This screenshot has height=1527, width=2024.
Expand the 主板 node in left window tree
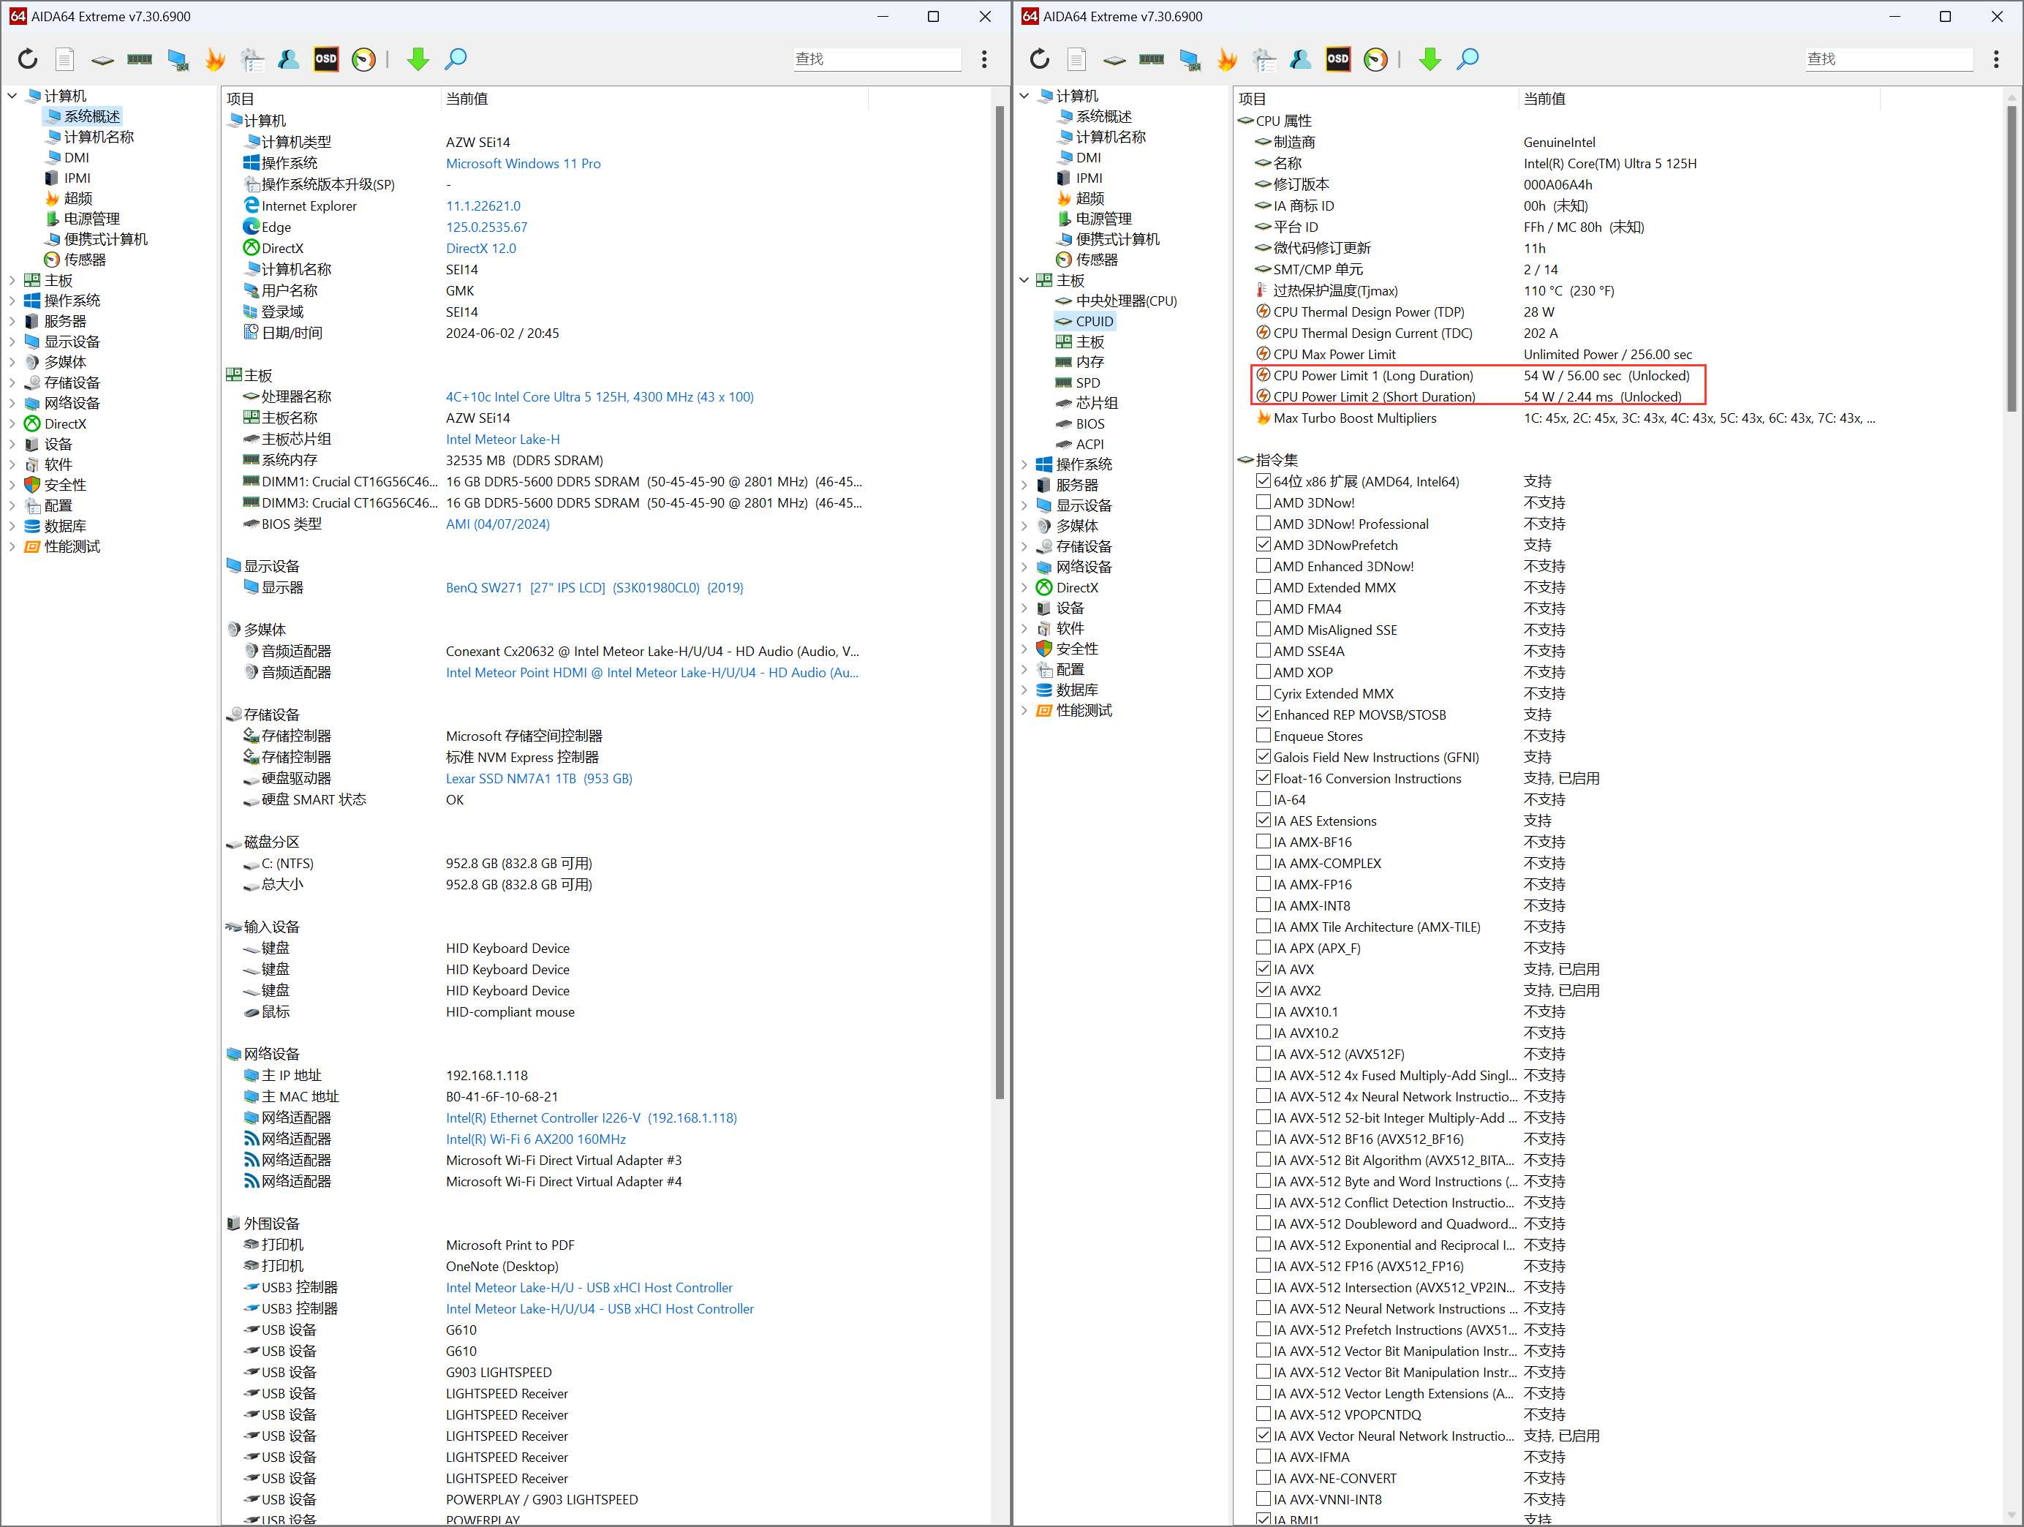(12, 280)
